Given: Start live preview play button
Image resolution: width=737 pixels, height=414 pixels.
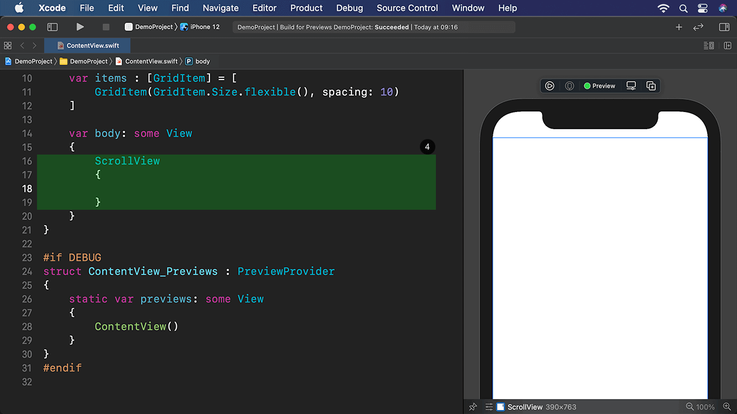Looking at the screenshot, I should (x=550, y=86).
